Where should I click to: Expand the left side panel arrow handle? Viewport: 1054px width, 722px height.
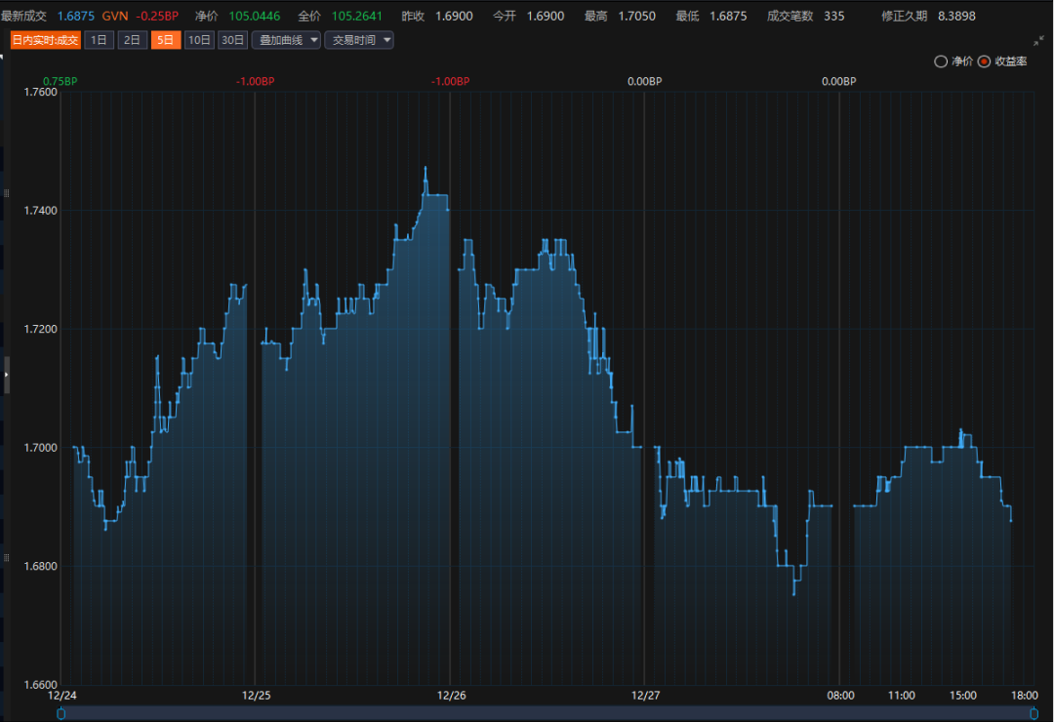coord(6,375)
